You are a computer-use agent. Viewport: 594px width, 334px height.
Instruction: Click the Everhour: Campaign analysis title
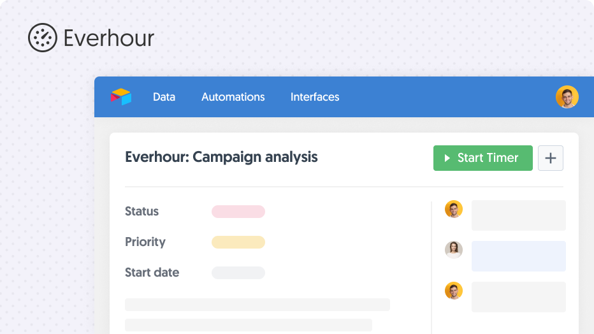point(221,157)
